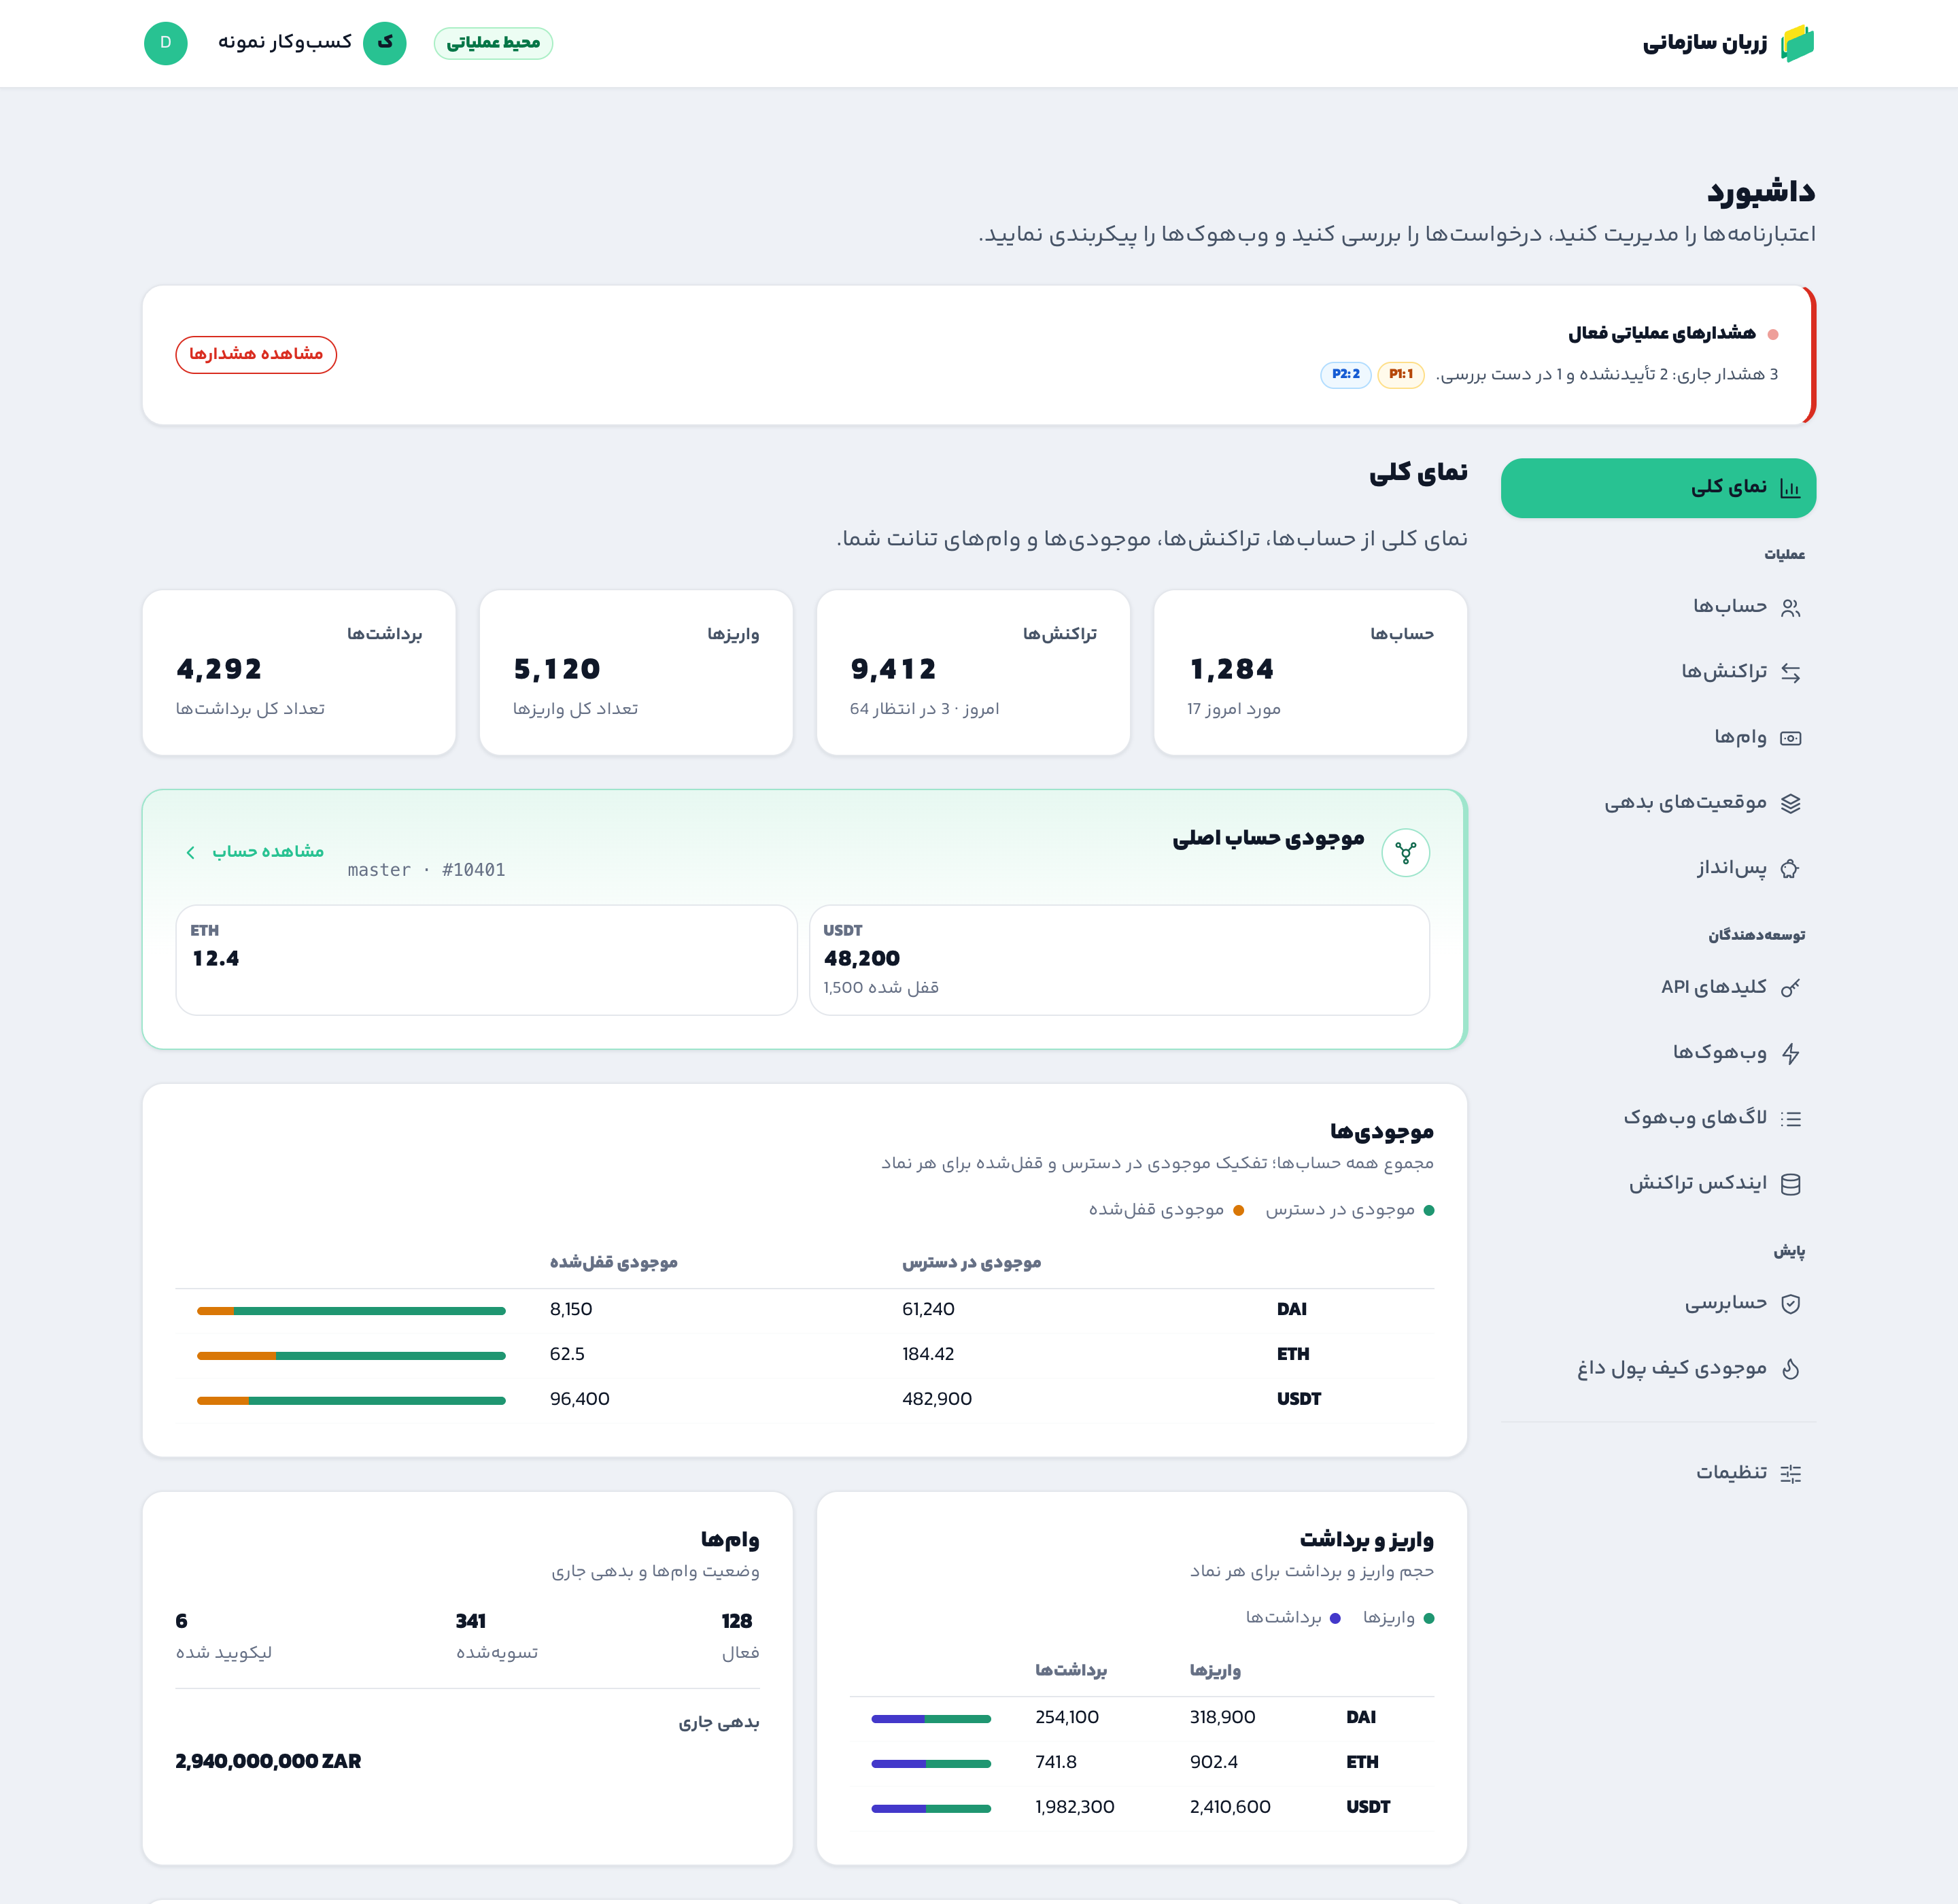
Task: Click the زرپان سازمانی logo icon
Action: coord(1797,43)
